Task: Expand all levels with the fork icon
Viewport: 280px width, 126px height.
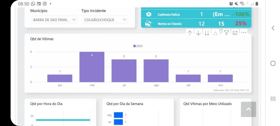Action: pyautogui.click(x=215, y=33)
